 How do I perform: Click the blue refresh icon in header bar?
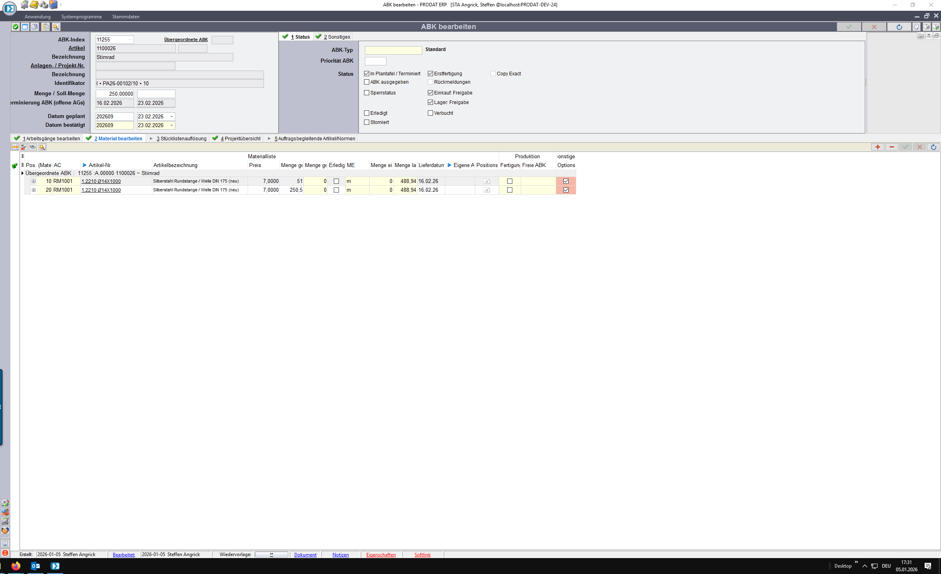click(x=899, y=27)
